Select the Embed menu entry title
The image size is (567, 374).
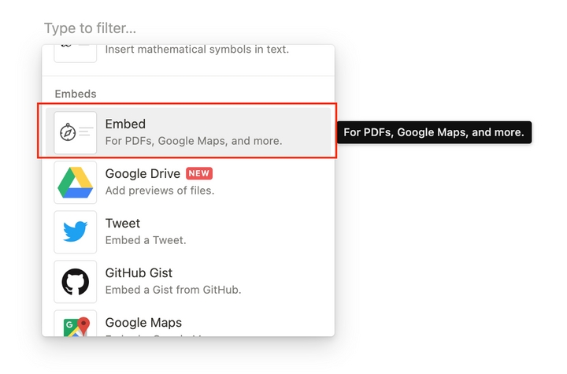pos(125,124)
